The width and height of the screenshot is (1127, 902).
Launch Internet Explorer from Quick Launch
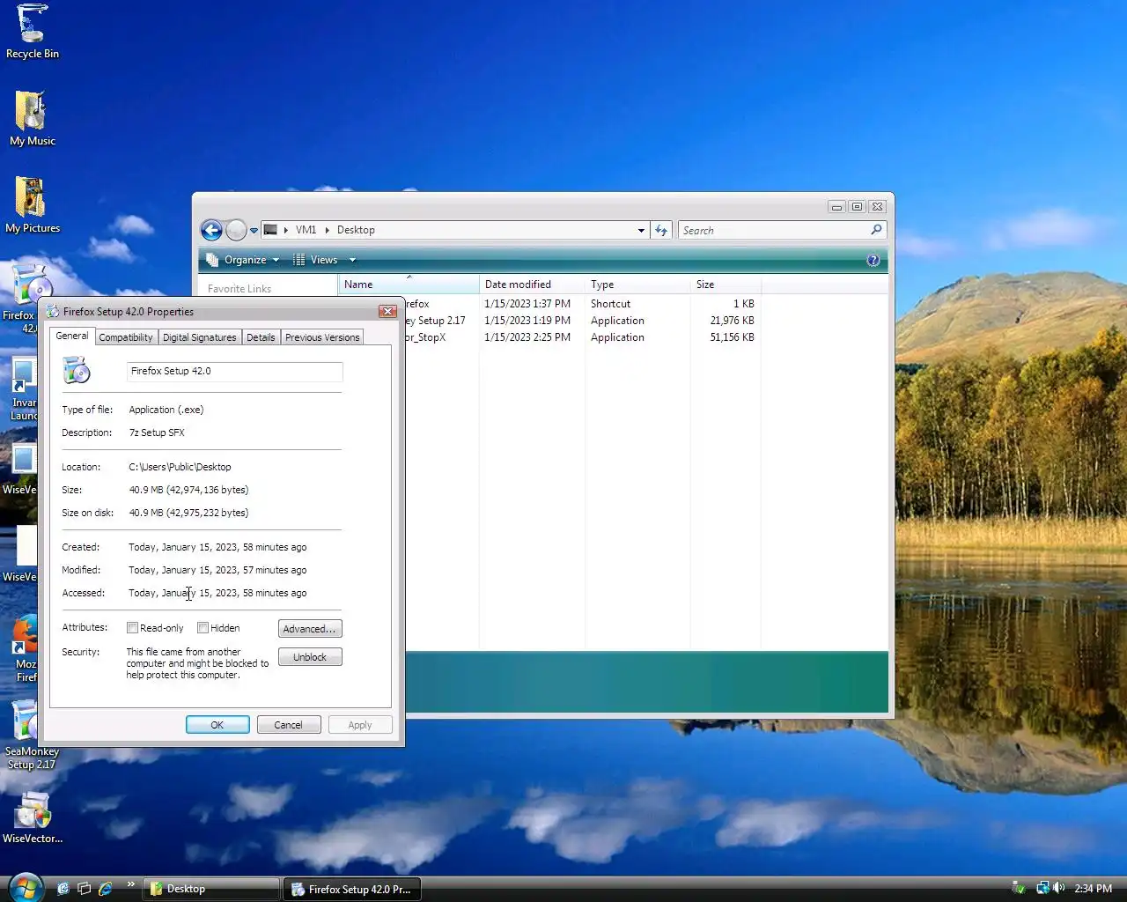click(x=105, y=889)
